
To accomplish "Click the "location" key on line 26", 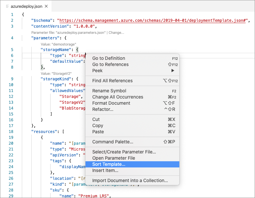I will pos(62,178).
